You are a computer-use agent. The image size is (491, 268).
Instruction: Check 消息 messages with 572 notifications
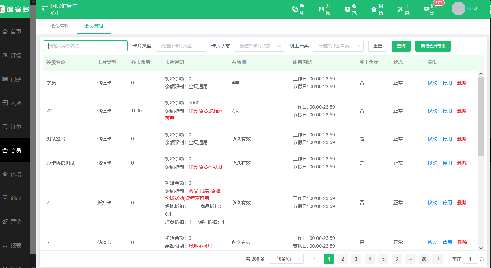430,9
